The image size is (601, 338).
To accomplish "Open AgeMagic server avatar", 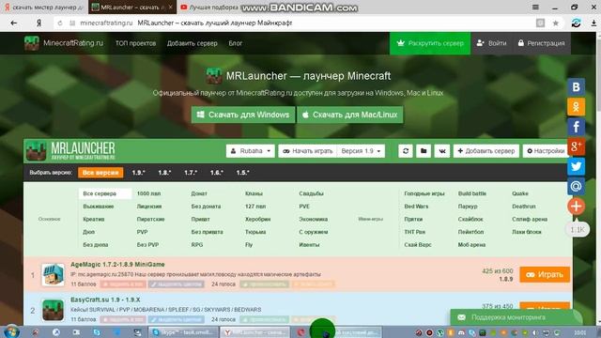I will [x=53, y=274].
